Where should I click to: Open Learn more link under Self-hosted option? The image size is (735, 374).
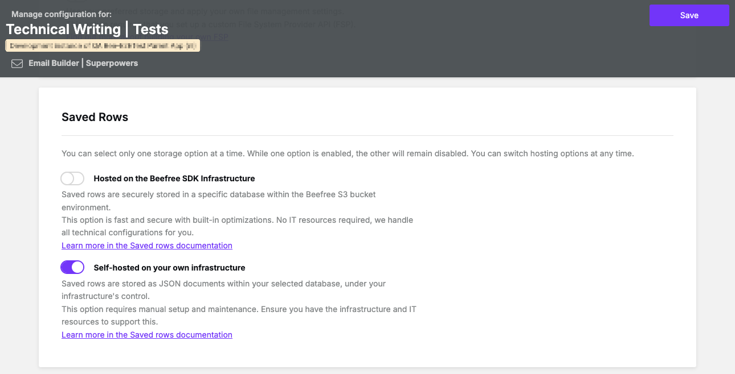coord(147,335)
